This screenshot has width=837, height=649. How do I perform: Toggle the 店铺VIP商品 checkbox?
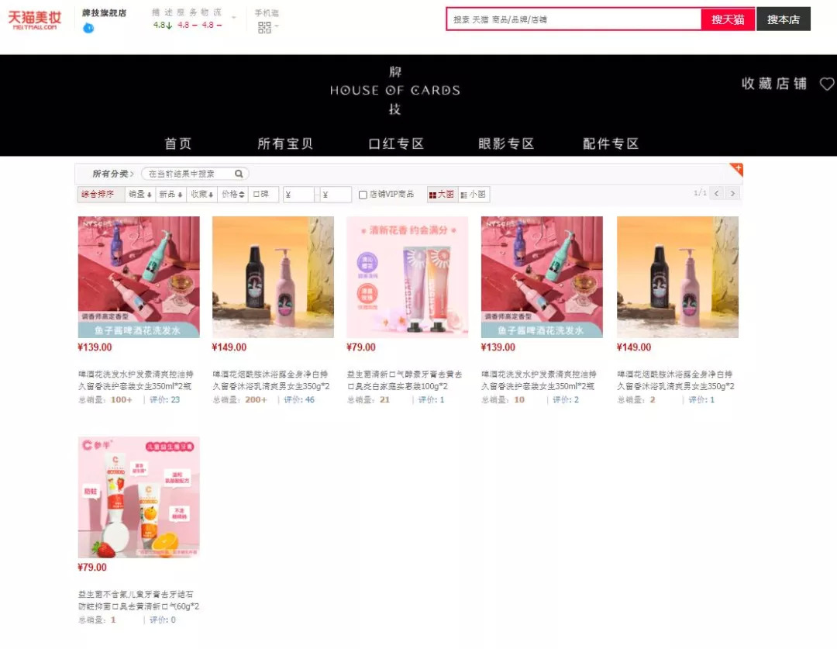[363, 195]
